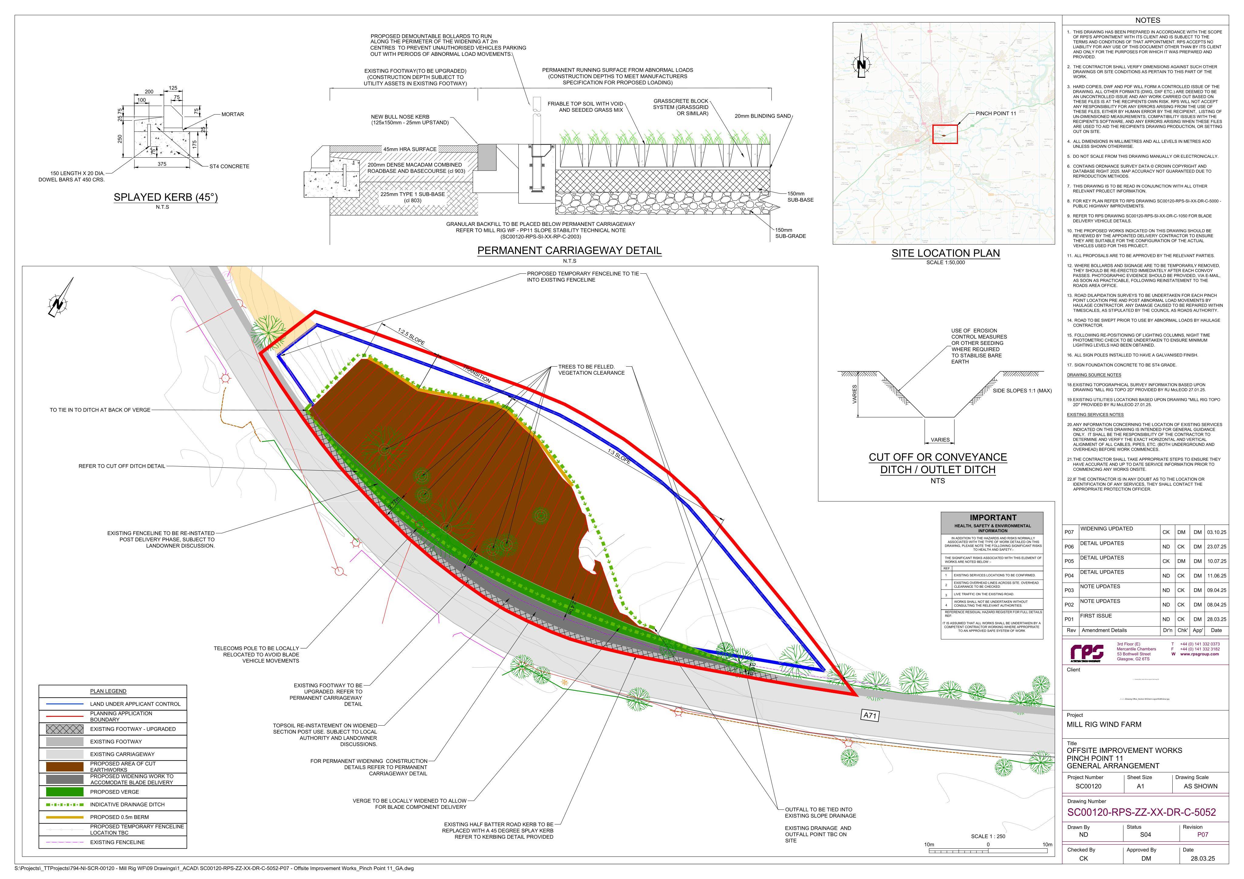Click the GRASSCRETE BLOCK SYSTEM annotation
The height and width of the screenshot is (879, 1244).
pyautogui.click(x=681, y=107)
